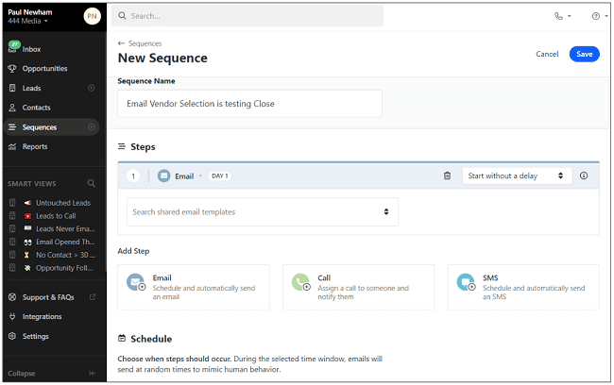Go to Opportunities in sidebar
This screenshot has height=385, width=614.
pos(44,68)
